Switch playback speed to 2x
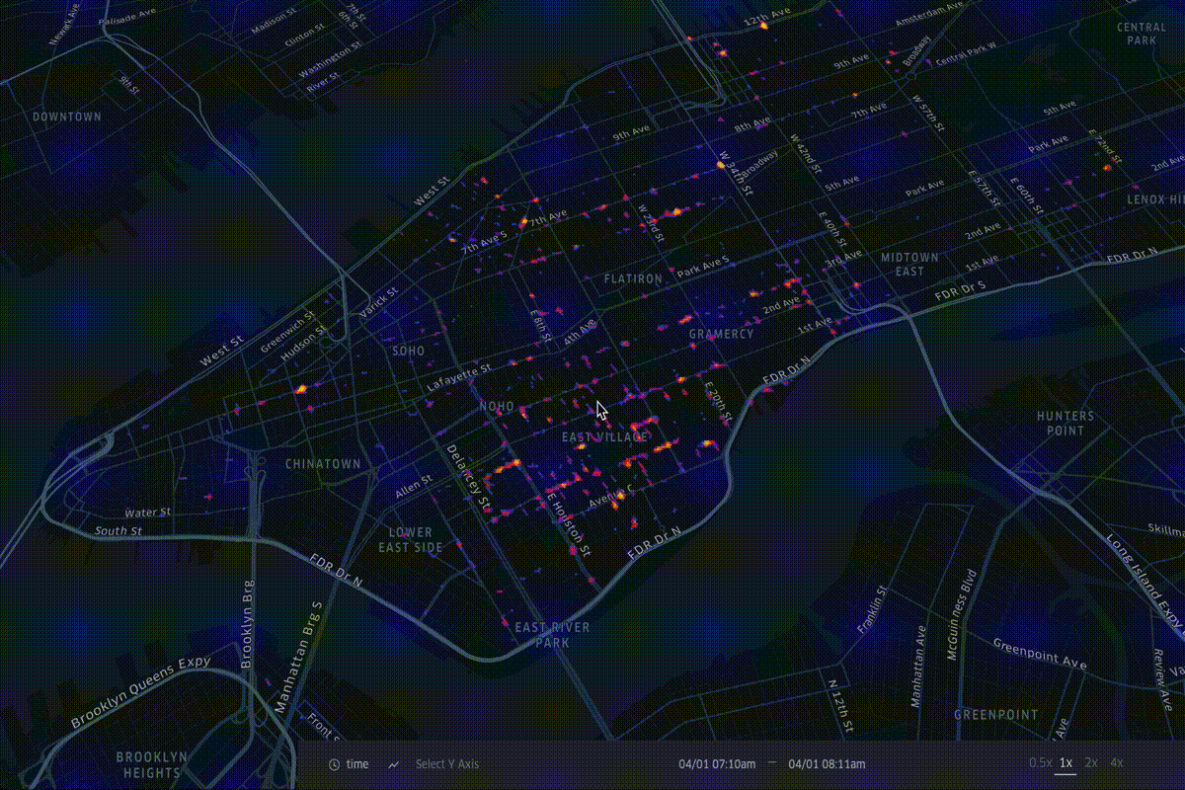 1091,762
